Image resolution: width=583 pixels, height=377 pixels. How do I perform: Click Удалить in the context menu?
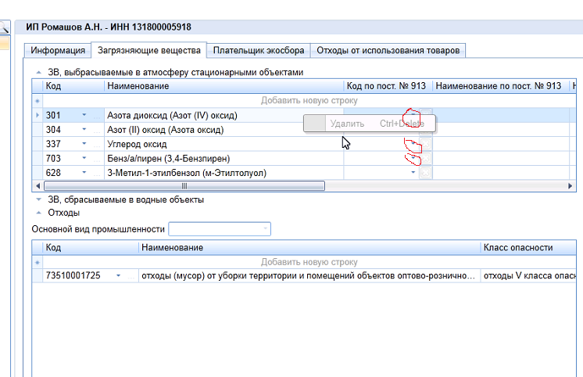pos(347,124)
